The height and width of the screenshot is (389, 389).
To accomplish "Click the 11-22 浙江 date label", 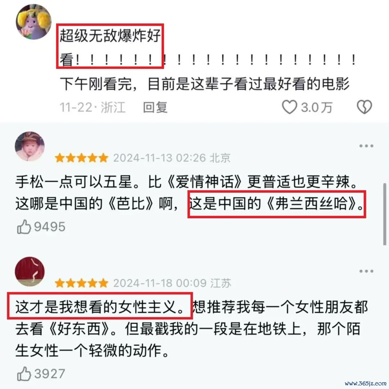I will click(93, 107).
